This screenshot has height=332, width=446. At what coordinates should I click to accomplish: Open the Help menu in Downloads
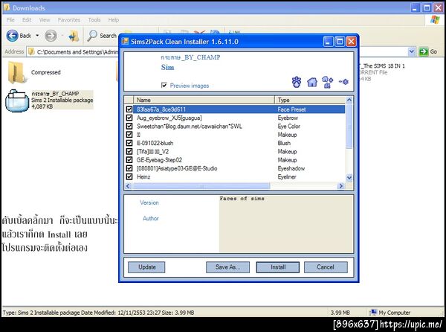click(x=114, y=20)
